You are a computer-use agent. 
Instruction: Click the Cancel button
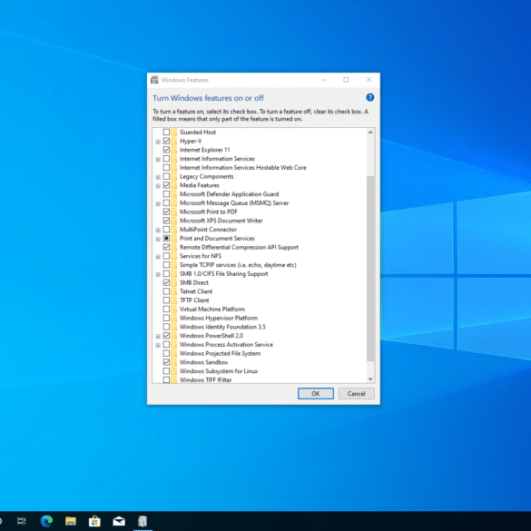(x=356, y=394)
